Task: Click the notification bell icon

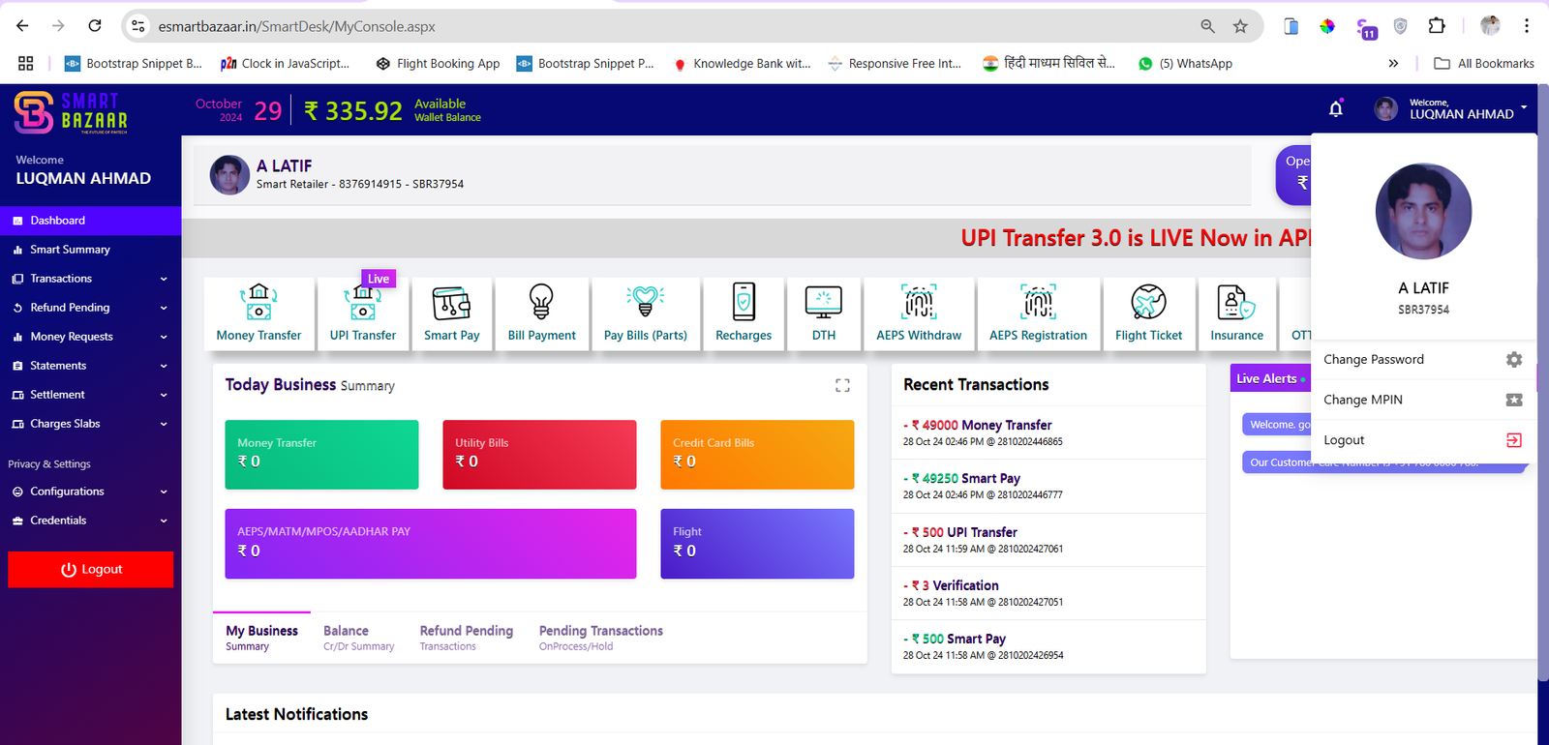Action: [1336, 109]
